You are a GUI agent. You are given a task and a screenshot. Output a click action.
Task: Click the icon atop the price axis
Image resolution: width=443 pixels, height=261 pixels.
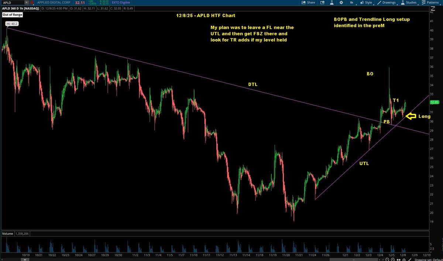433,8
